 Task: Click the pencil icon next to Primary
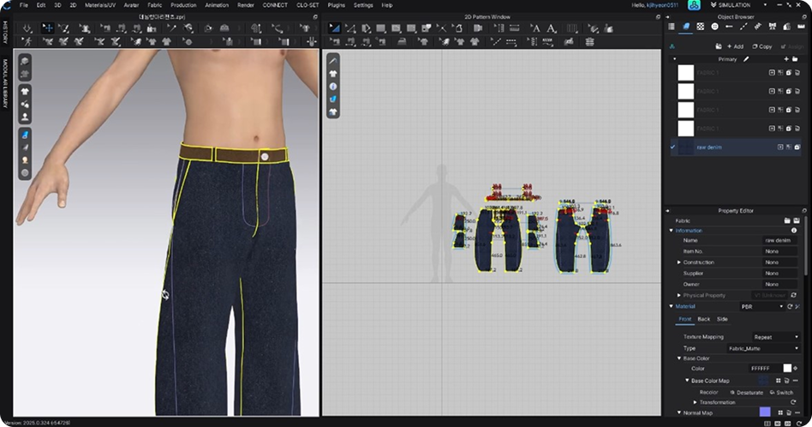746,59
